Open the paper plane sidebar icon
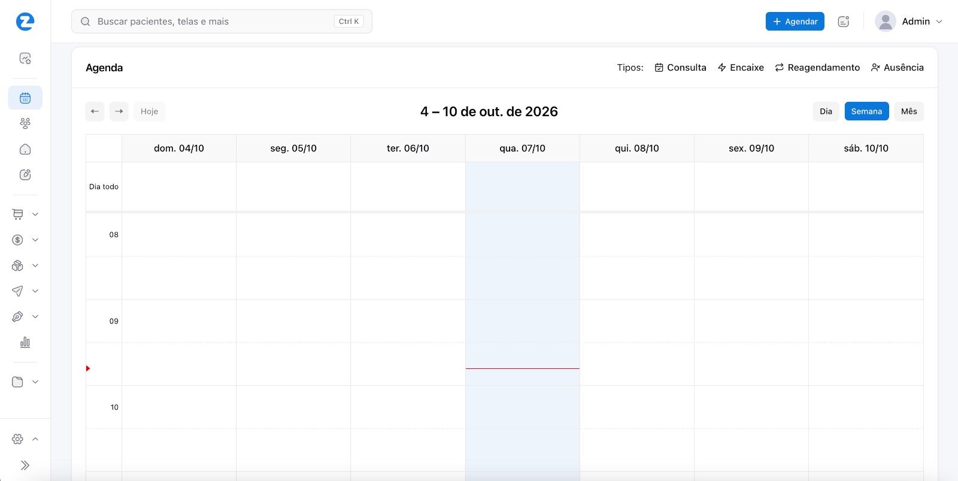The image size is (958, 481). pyautogui.click(x=18, y=291)
